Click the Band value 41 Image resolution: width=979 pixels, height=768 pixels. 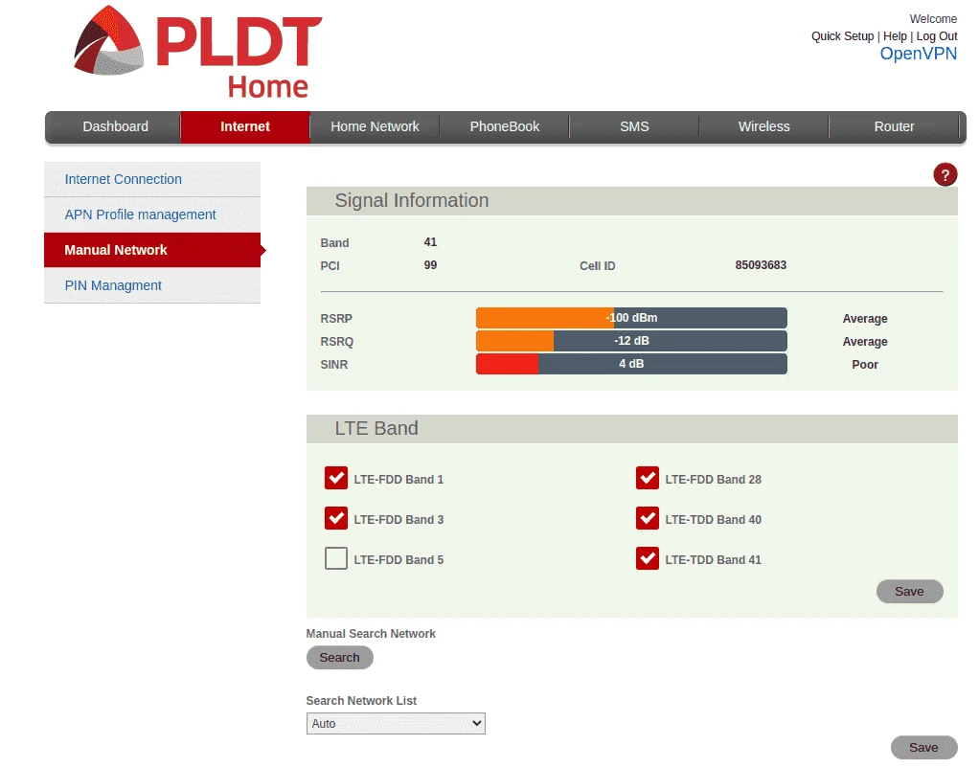pyautogui.click(x=430, y=242)
